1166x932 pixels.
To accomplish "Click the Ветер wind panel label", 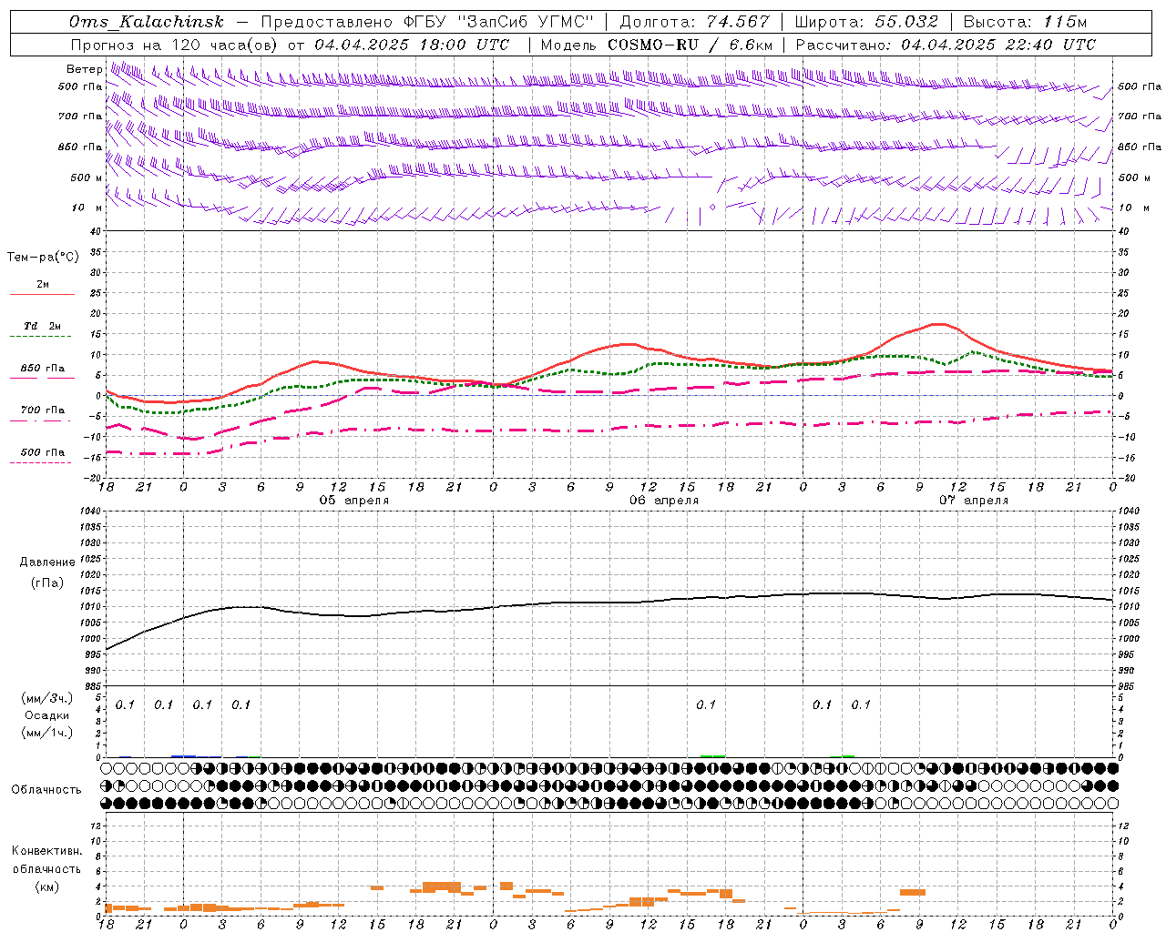I will 84,69.
